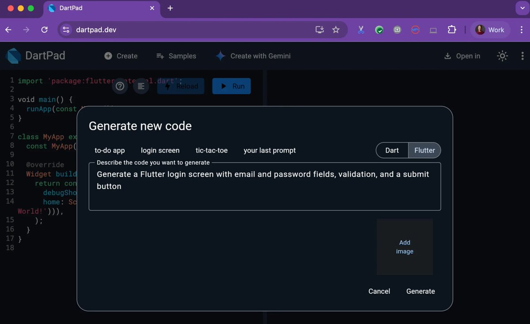Image resolution: width=530 pixels, height=324 pixels.
Task: Click the DartPad logo icon
Action: point(13,56)
